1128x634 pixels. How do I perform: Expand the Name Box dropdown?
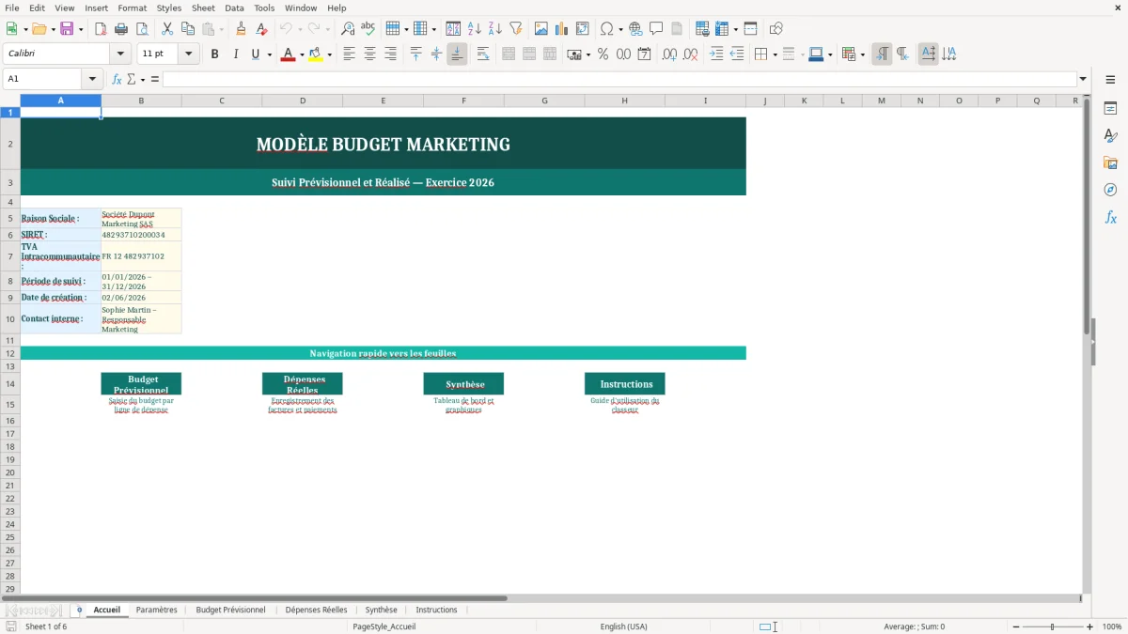coord(92,79)
